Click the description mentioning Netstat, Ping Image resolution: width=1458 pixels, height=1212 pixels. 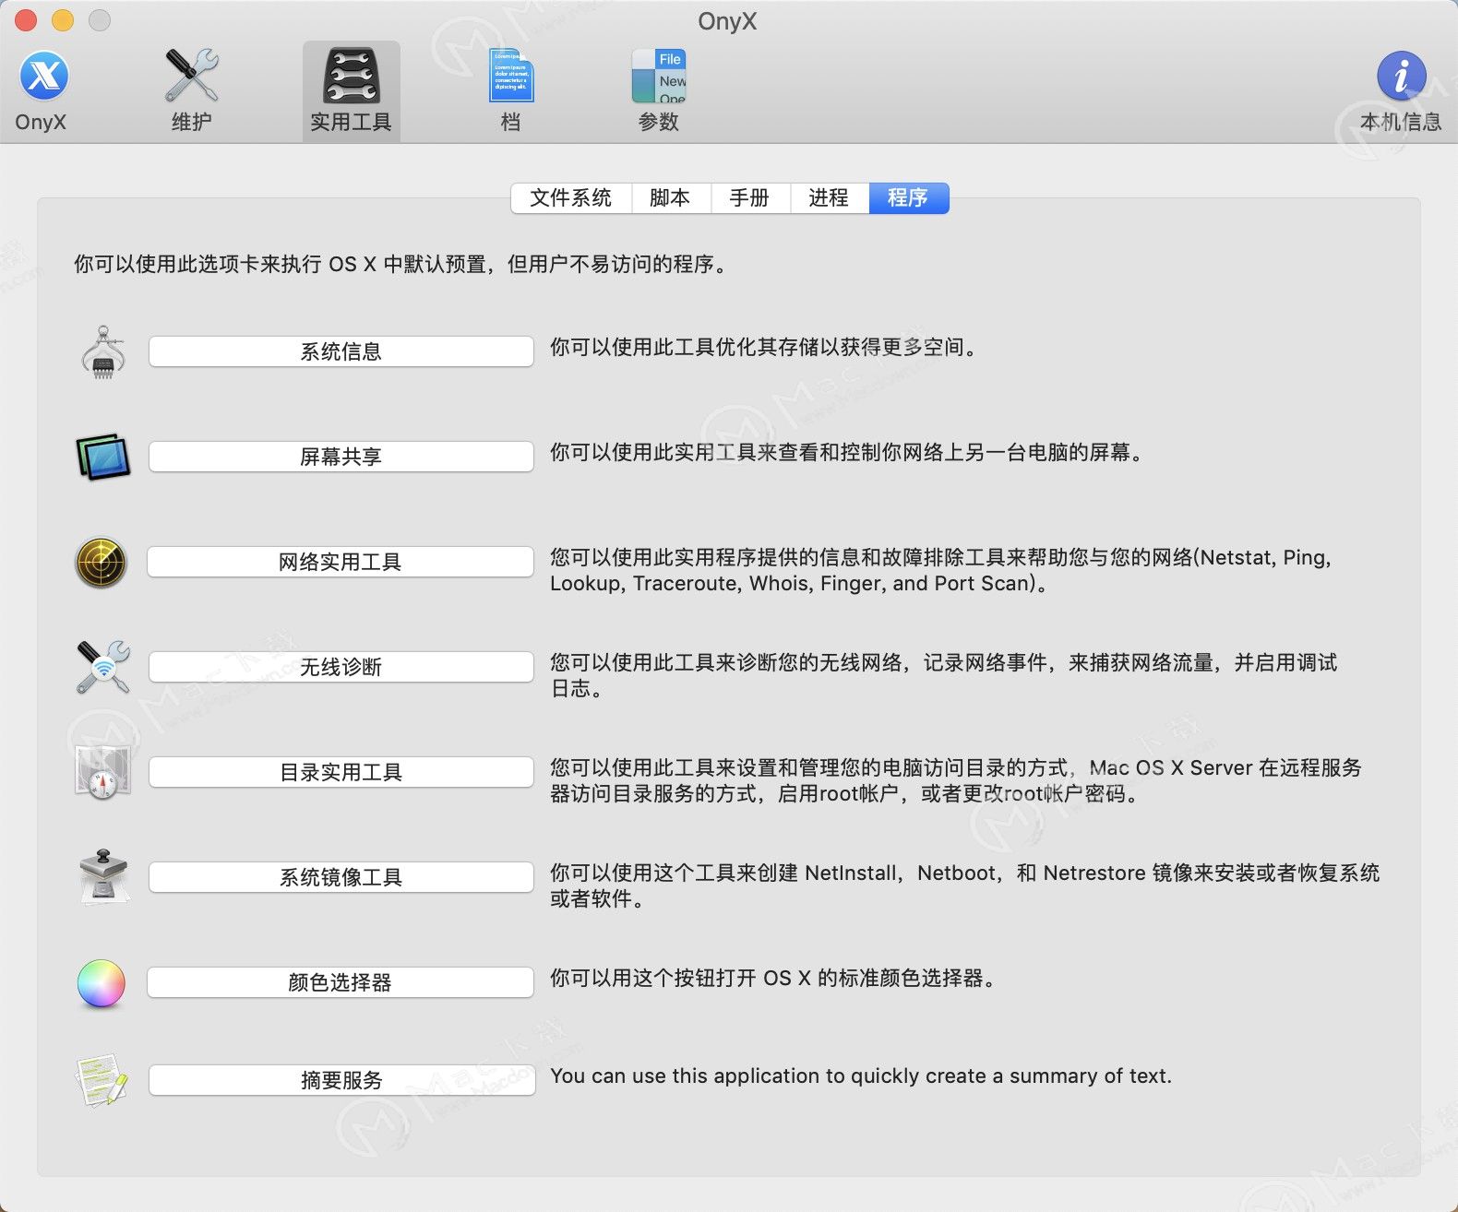[x=940, y=570]
